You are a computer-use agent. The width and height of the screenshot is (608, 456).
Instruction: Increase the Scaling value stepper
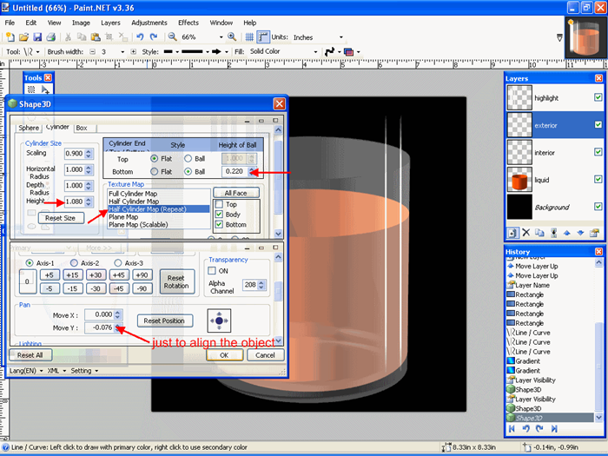(89, 151)
